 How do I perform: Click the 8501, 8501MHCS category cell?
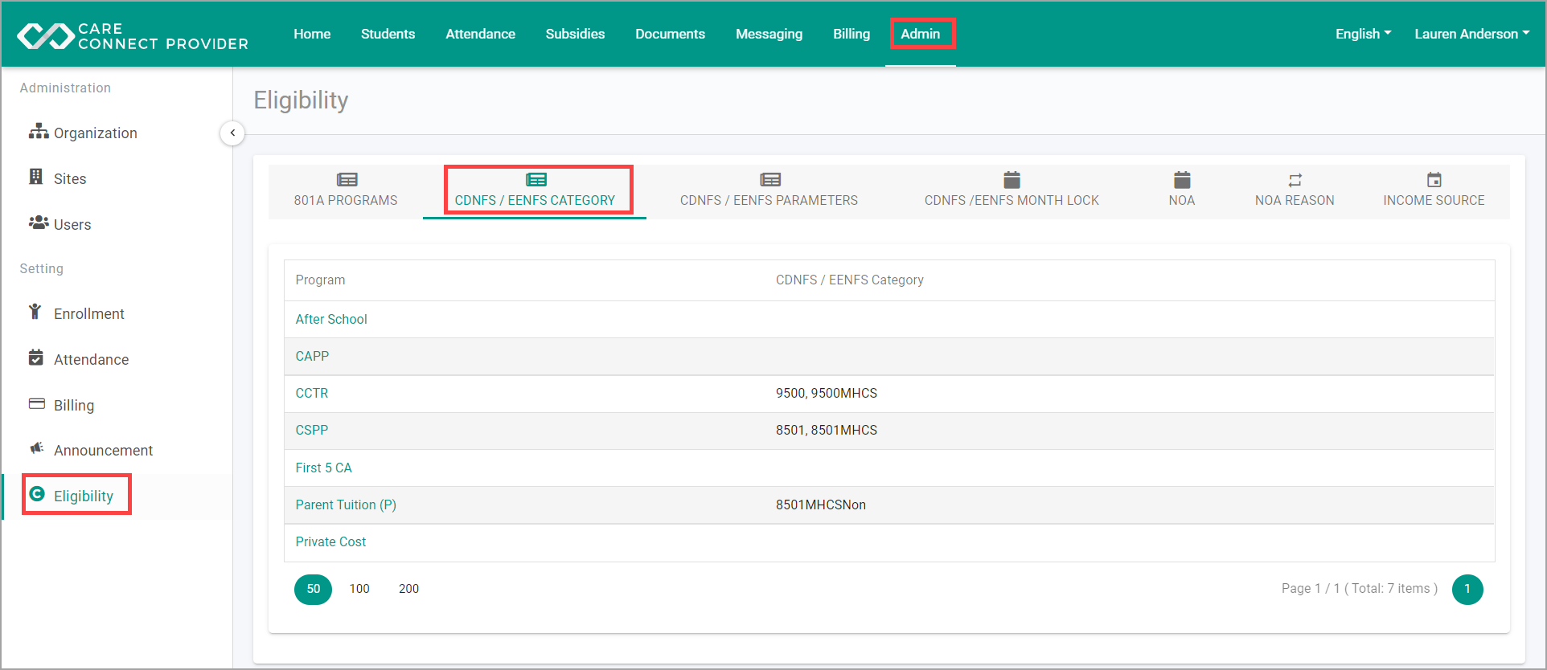tap(827, 430)
